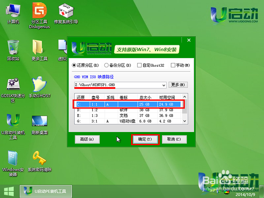Open the 更多工具 folder icon
Viewport: 264px width, 198px height.
(40, 50)
